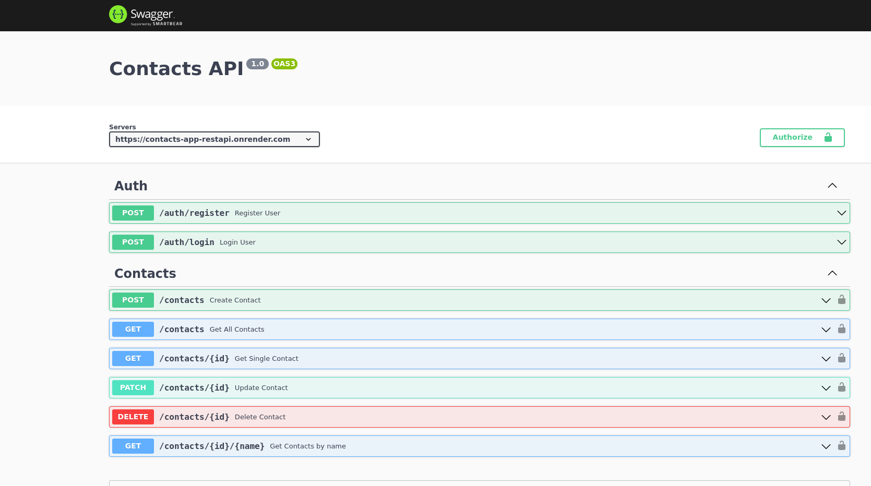Click the Auth section heading
This screenshot has width=871, height=486.
[131, 186]
